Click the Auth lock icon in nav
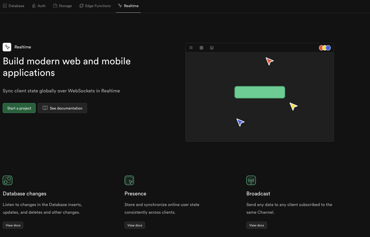 [34, 6]
